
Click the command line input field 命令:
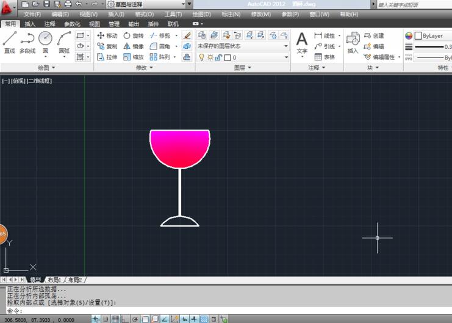click(229, 311)
